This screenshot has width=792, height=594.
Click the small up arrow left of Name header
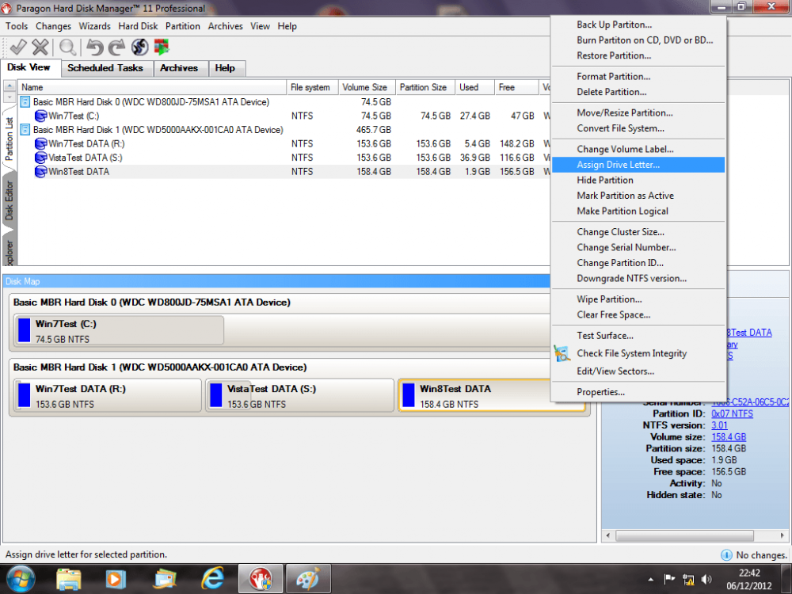click(x=9, y=86)
